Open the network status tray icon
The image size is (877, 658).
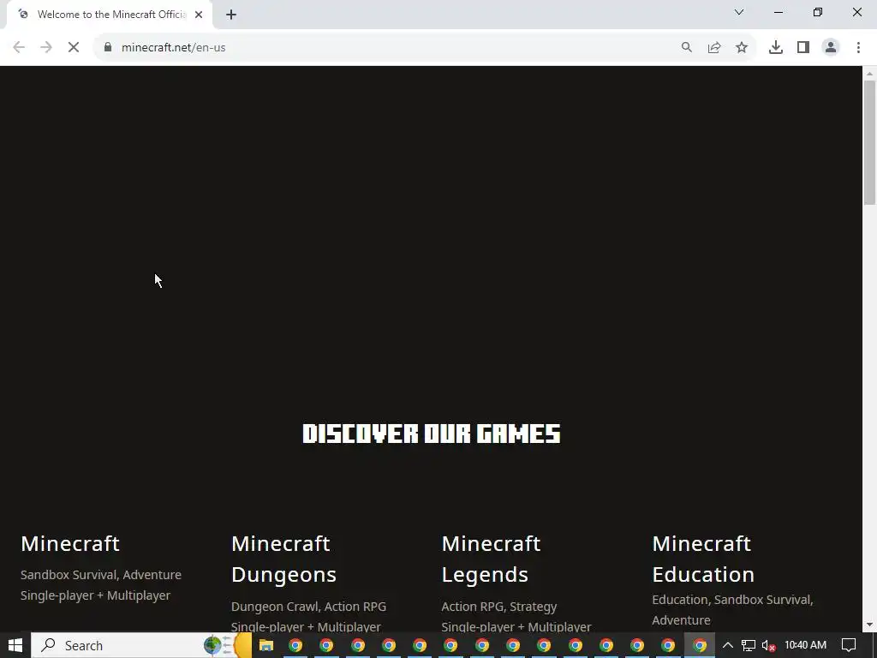coord(749,645)
